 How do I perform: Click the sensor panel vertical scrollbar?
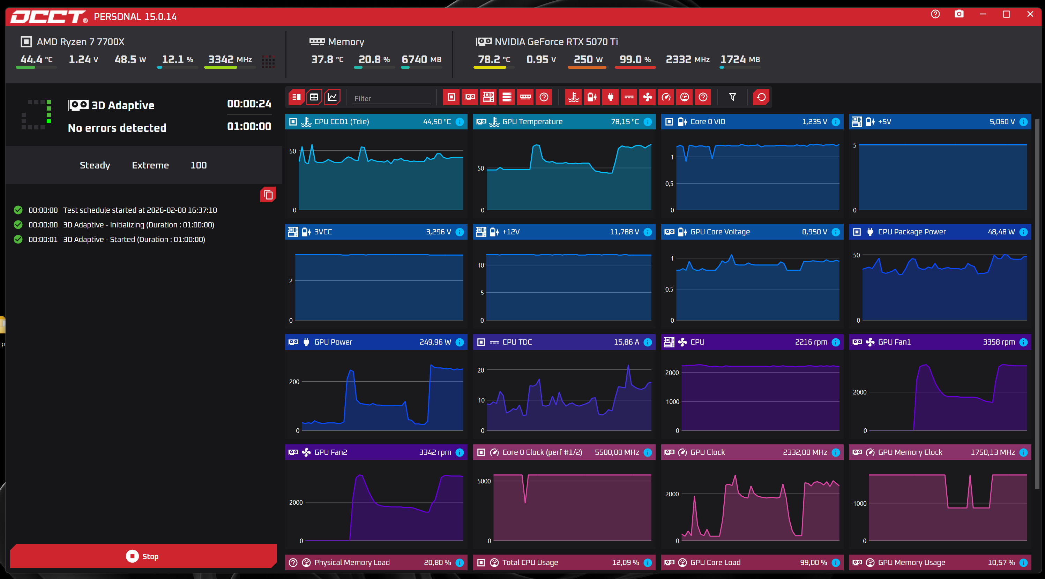tap(1037, 304)
